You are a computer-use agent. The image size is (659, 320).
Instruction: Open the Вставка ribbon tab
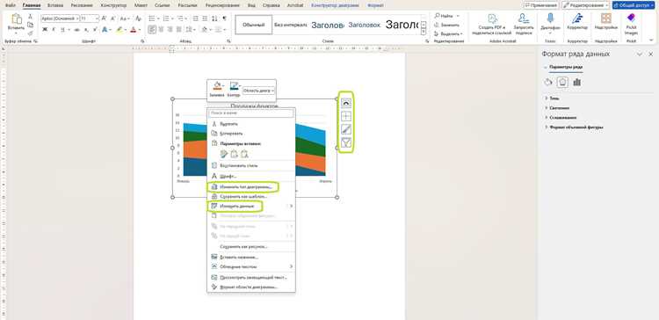(55, 5)
